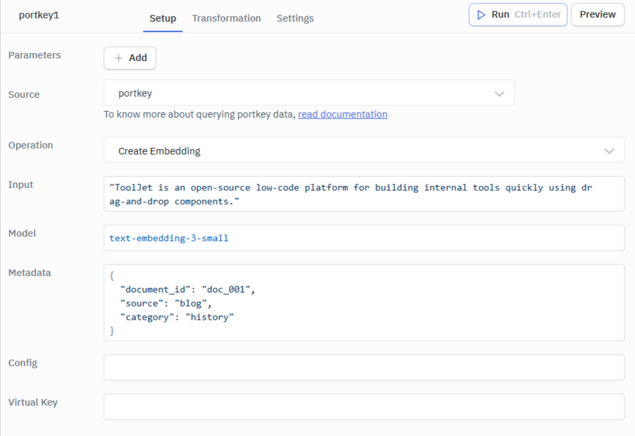
Task: Click the Run play icon
Action: tap(481, 15)
